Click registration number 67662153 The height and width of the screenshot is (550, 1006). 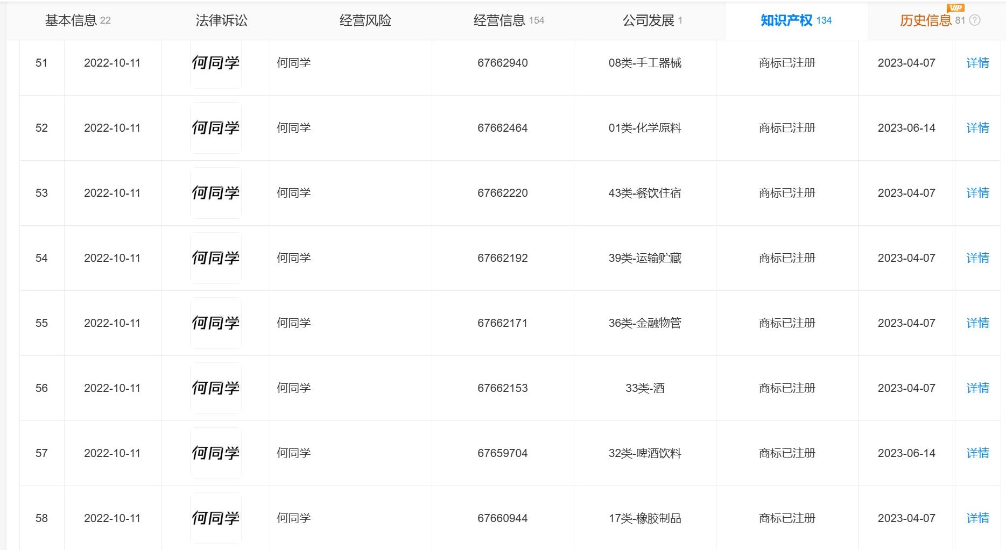[x=503, y=388]
